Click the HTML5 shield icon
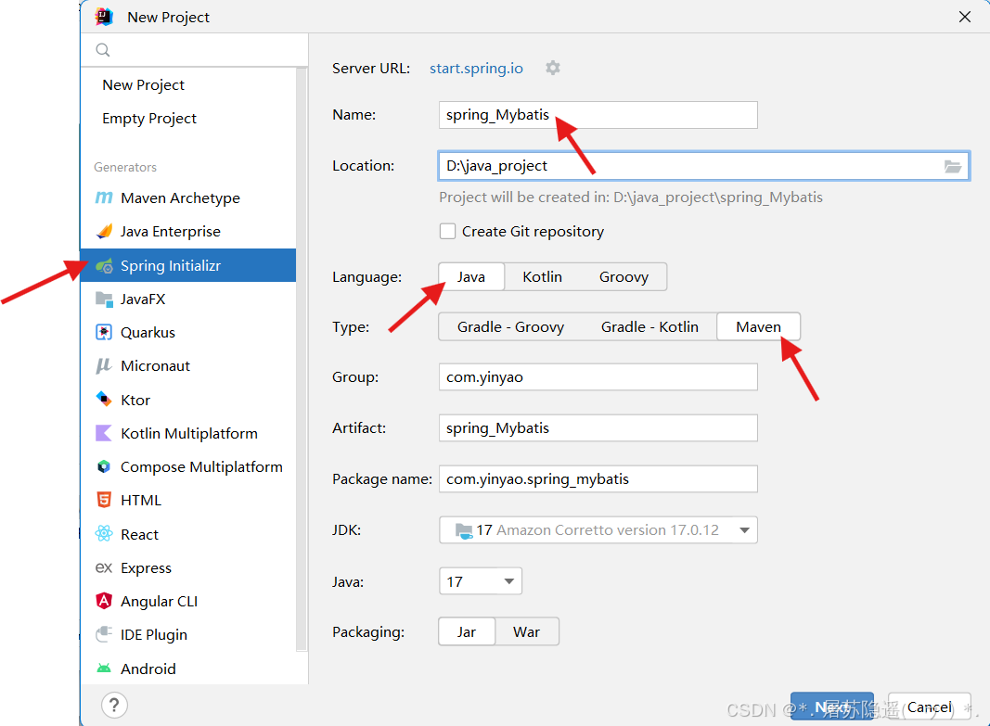Screen dimensions: 990x726 [x=104, y=500]
